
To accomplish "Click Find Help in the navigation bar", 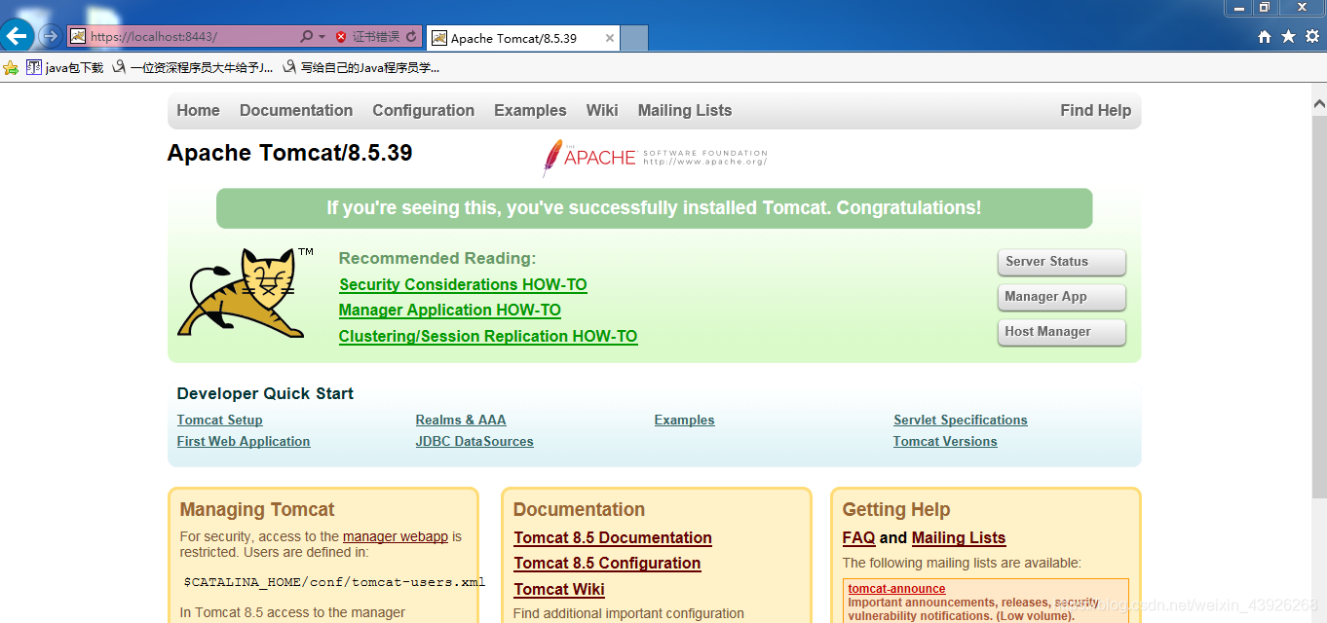I will [x=1095, y=110].
